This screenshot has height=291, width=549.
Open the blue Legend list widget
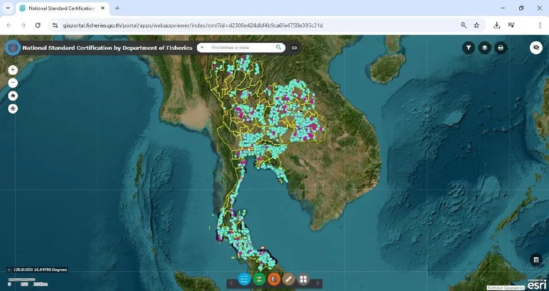point(244,278)
